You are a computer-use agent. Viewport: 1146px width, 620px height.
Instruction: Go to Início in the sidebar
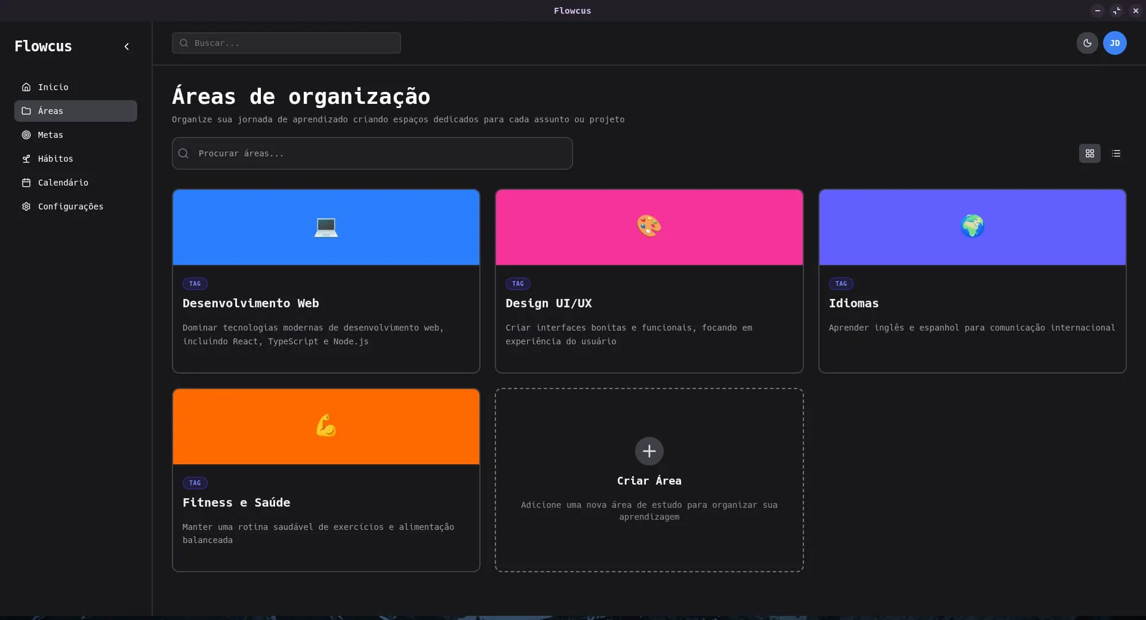[53, 87]
